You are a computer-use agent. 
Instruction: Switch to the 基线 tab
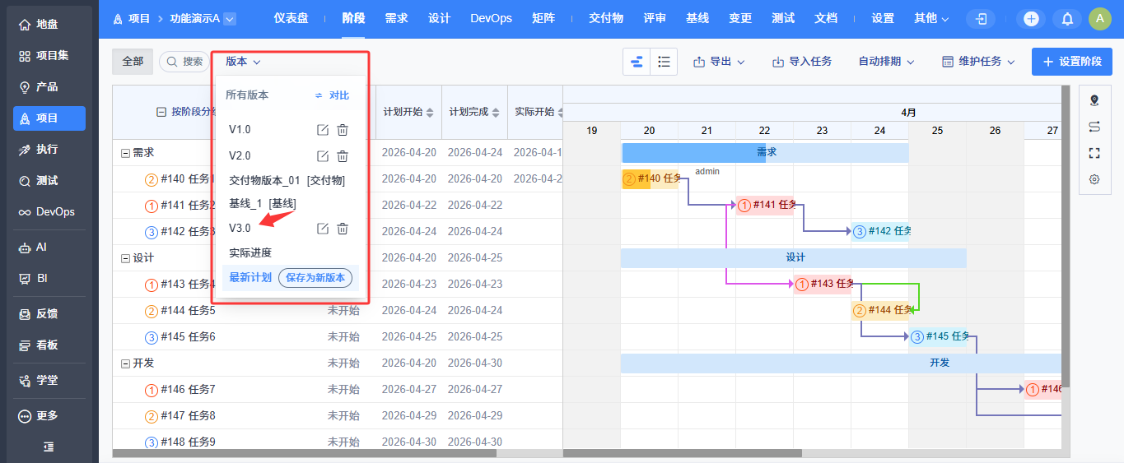697,19
